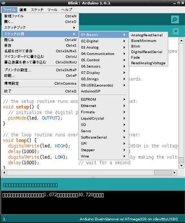This screenshot has width=185, height=223.
Task: Expand the 05.Control examples submenu
Action: click(104, 60)
